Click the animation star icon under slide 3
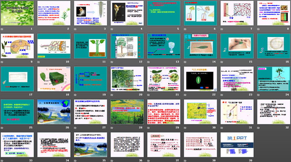 tap(75, 29)
